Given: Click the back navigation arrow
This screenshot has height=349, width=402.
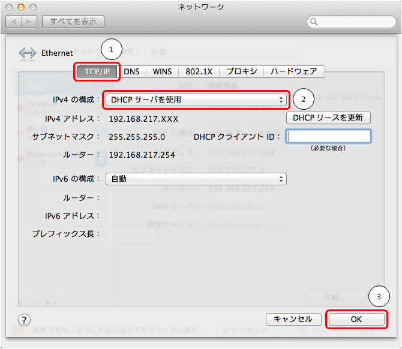Looking at the screenshot, I should pos(14,22).
